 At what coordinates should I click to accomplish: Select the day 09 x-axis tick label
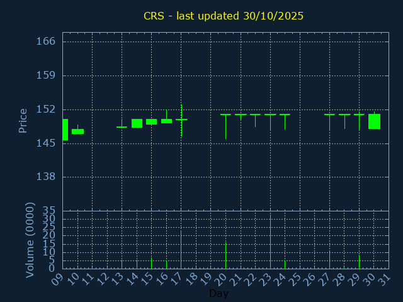point(59,278)
